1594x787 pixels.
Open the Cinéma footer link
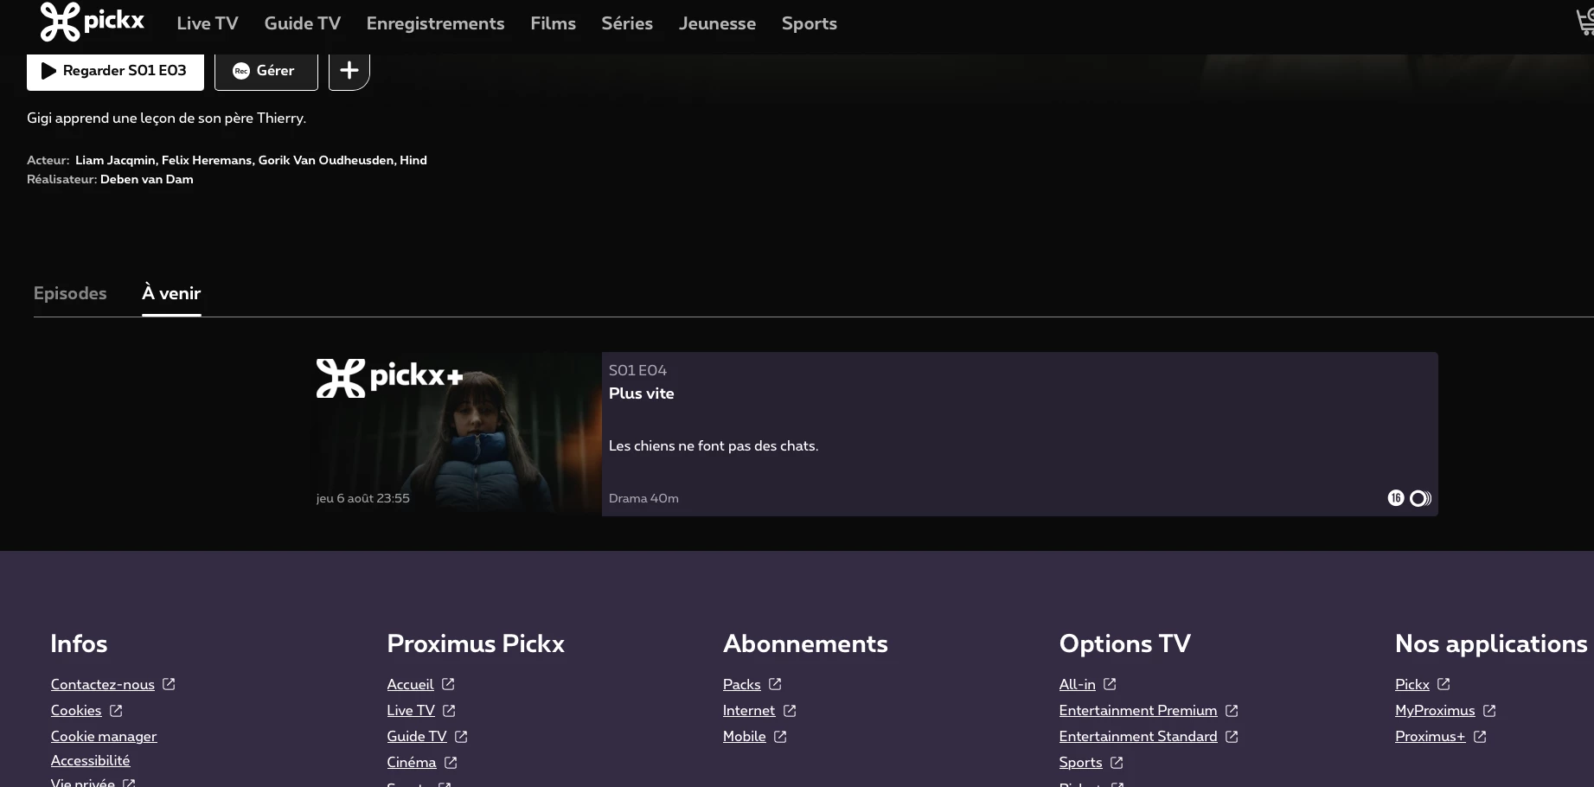(x=412, y=762)
